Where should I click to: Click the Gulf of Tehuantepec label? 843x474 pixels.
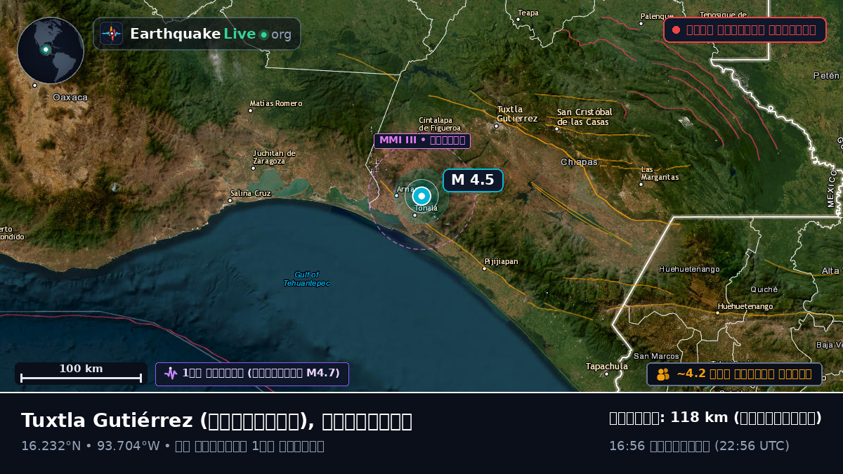point(306,279)
